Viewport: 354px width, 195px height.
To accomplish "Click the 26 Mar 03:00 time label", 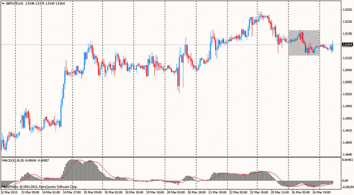I will (301, 192).
